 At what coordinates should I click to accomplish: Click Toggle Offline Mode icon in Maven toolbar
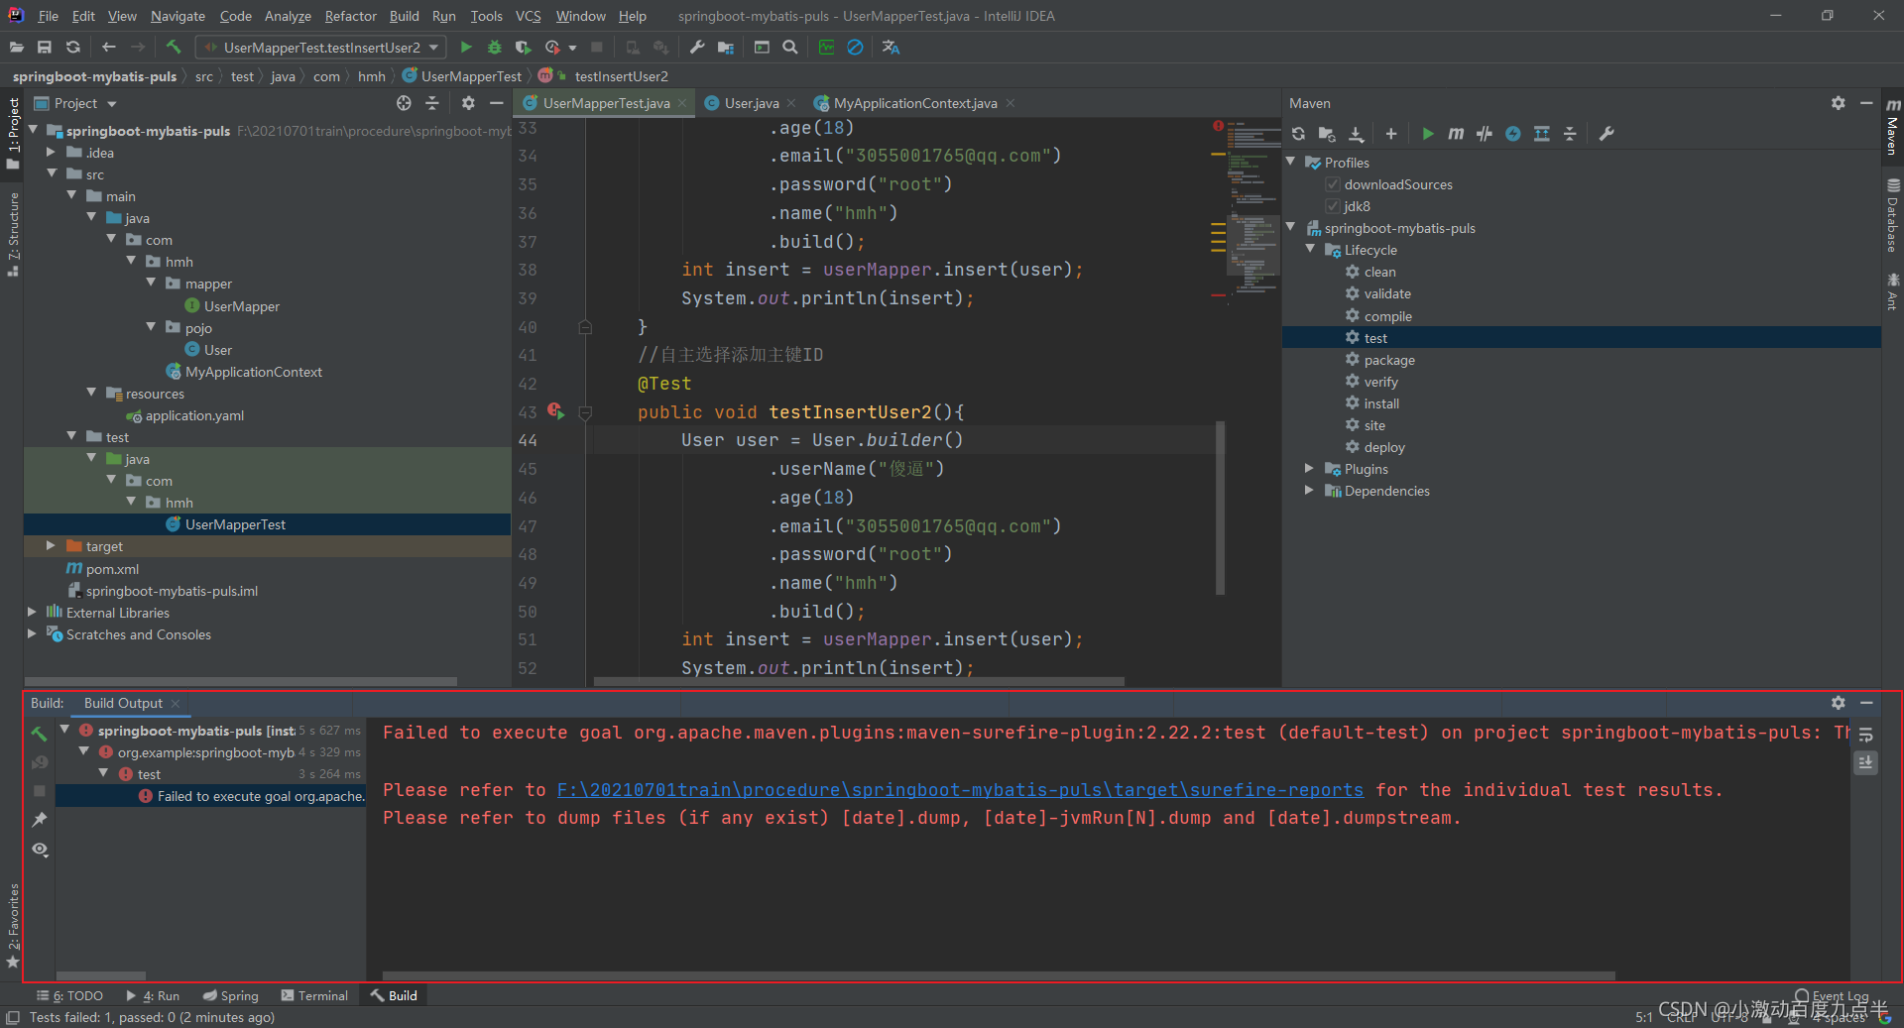1484,134
